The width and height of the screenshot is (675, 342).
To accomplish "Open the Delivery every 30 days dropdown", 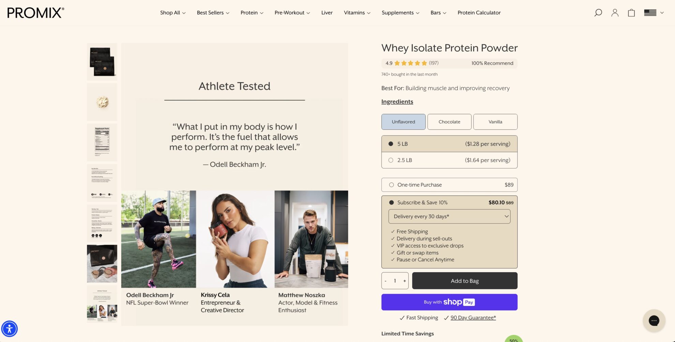I will [449, 216].
